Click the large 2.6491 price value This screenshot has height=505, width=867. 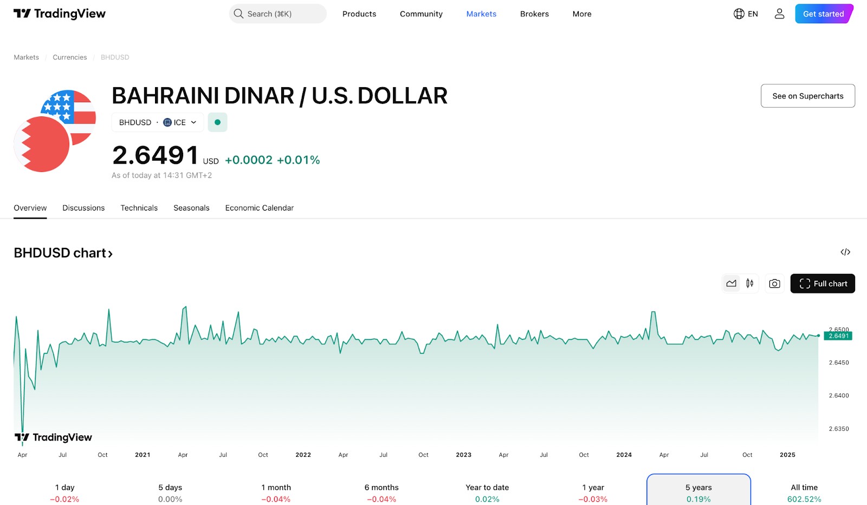pyautogui.click(x=156, y=155)
